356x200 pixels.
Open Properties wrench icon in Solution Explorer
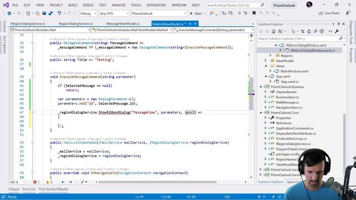click(x=337, y=31)
